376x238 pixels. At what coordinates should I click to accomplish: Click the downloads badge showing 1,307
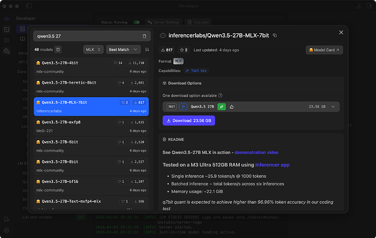137,182
